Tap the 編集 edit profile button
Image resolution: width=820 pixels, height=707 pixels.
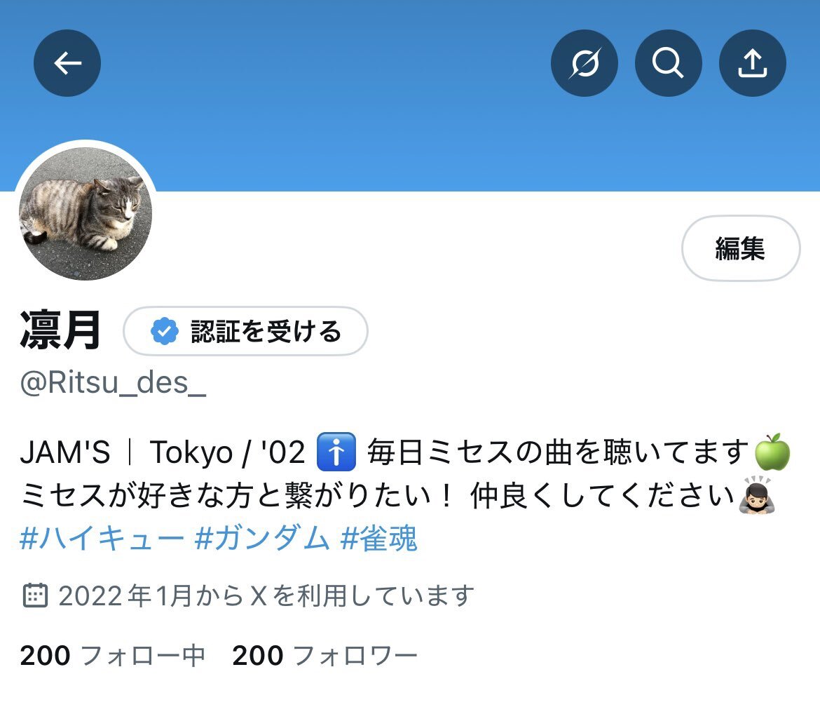pyautogui.click(x=741, y=248)
